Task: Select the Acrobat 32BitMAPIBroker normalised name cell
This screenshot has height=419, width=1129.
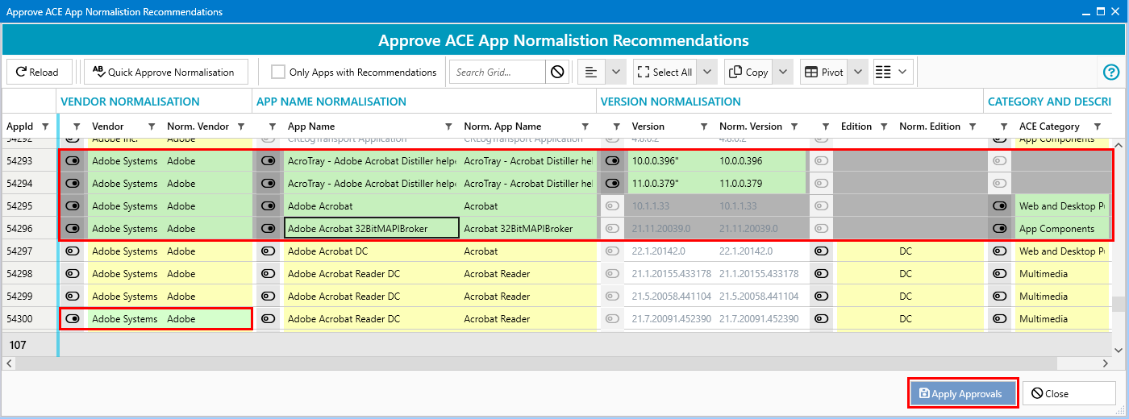Action: pyautogui.click(x=528, y=229)
